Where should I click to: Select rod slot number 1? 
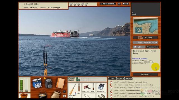[x=64, y=92]
